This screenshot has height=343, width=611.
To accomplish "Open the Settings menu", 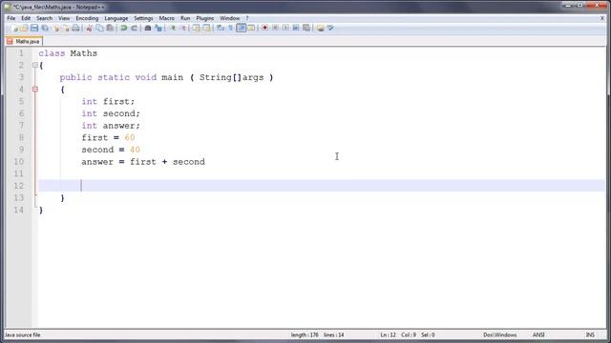I will pyautogui.click(x=143, y=18).
